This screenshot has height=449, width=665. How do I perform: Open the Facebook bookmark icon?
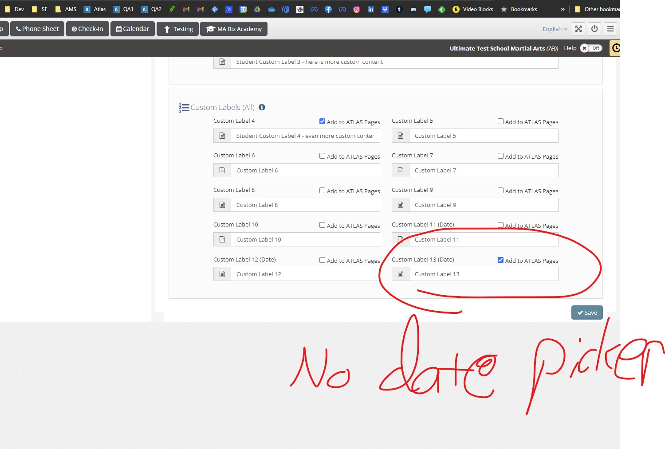(x=328, y=9)
